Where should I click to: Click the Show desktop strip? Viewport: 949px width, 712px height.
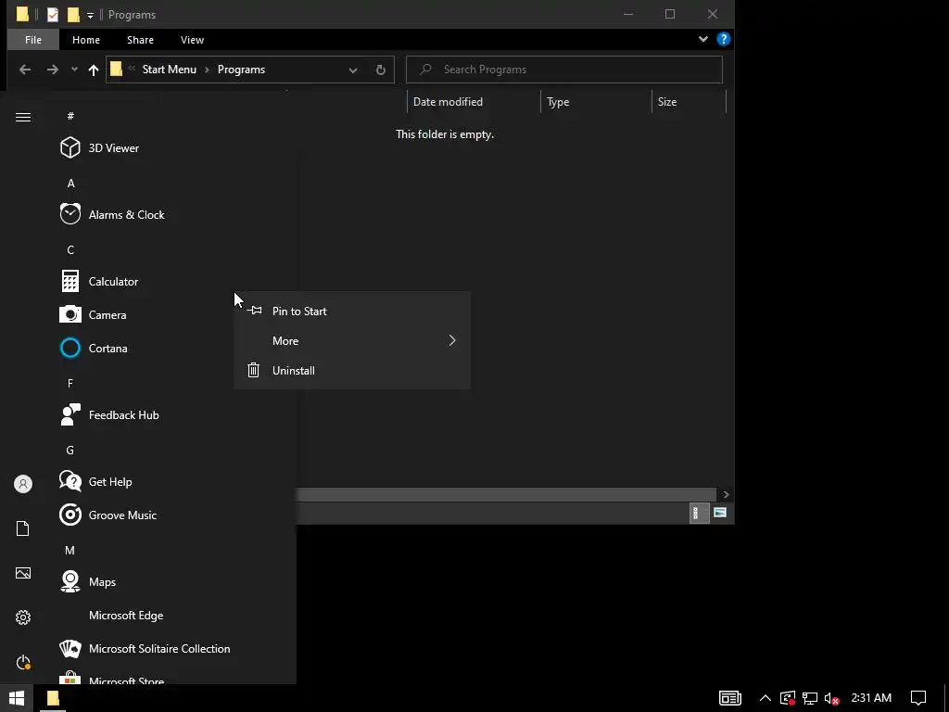tap(946, 698)
